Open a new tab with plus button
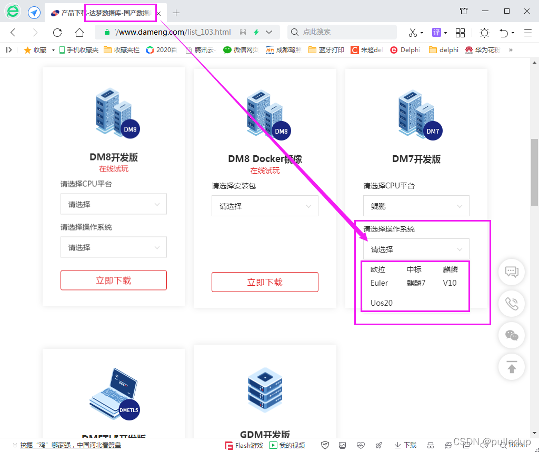 point(176,13)
